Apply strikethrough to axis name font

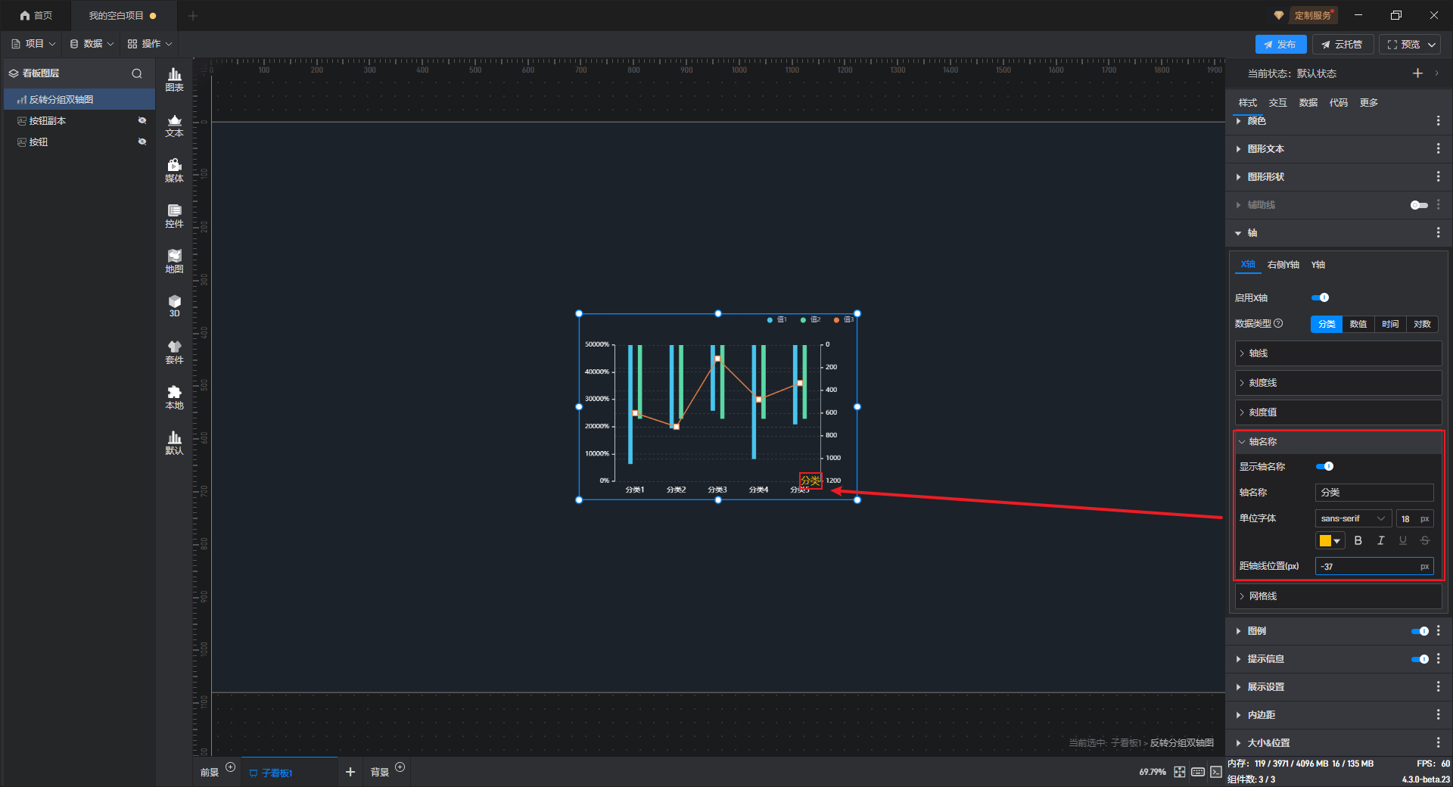pos(1425,540)
